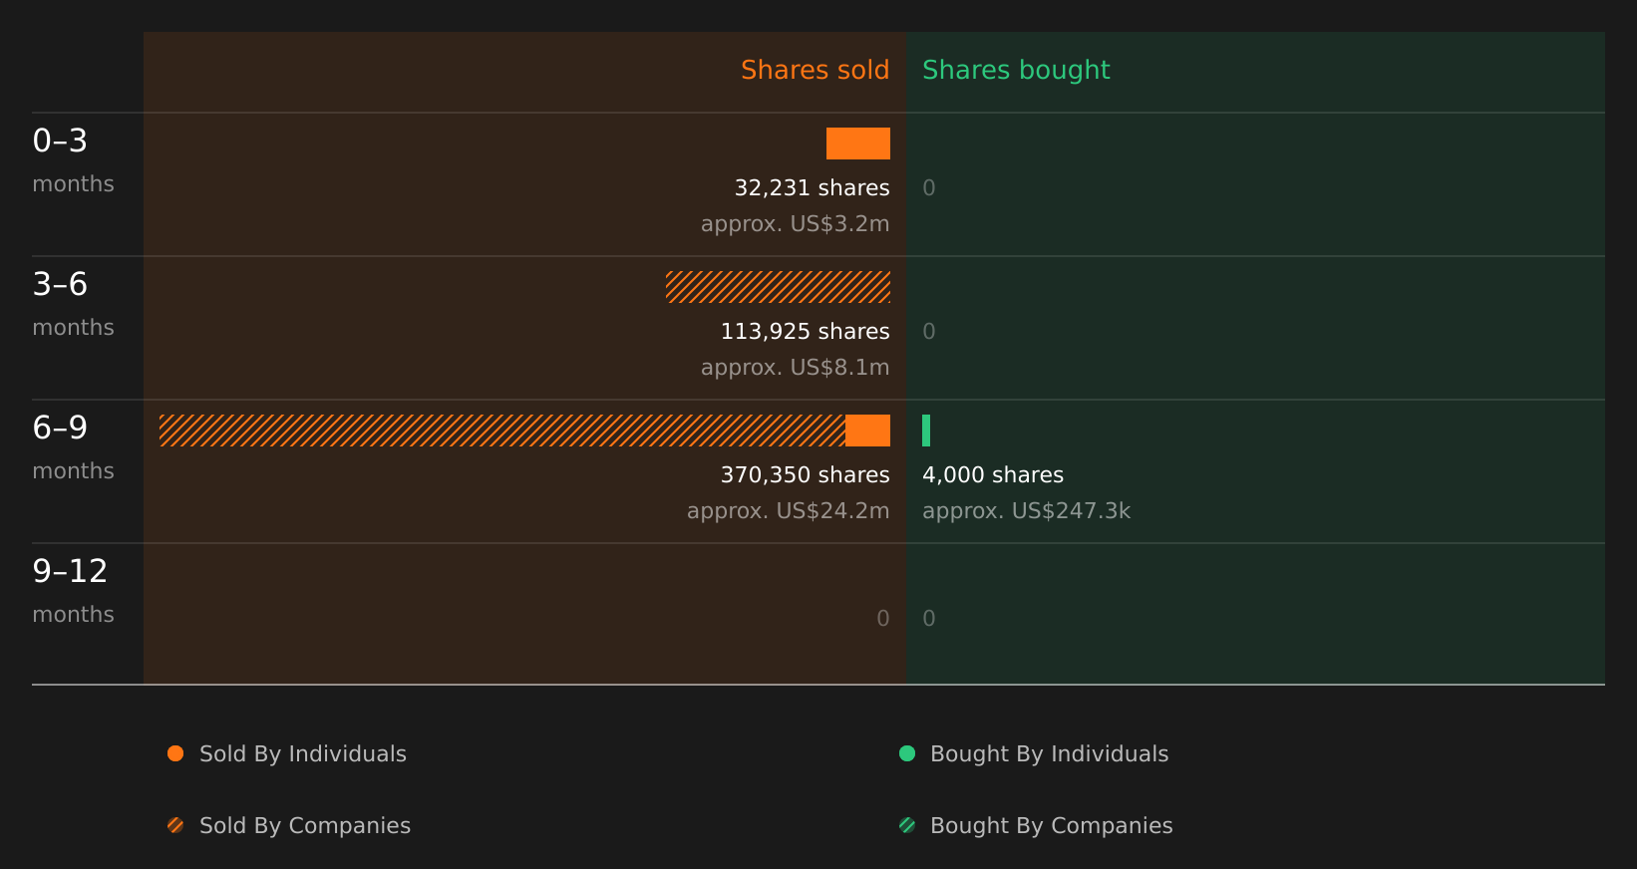Click the approx. US$3.2m value
The width and height of the screenshot is (1637, 869).
tap(795, 223)
